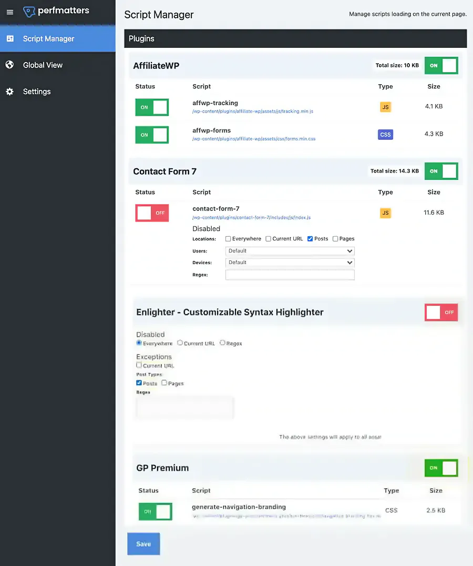This screenshot has width=473, height=566.
Task: Click the perfmatters logo
Action: point(55,11)
